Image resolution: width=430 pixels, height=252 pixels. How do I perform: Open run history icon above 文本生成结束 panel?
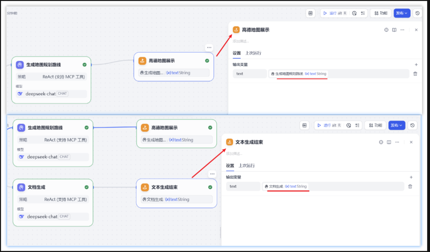click(349, 125)
